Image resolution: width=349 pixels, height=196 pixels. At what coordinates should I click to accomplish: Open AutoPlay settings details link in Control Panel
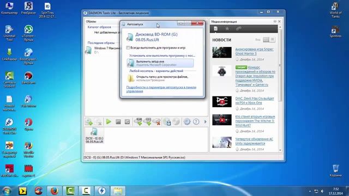pos(161,89)
